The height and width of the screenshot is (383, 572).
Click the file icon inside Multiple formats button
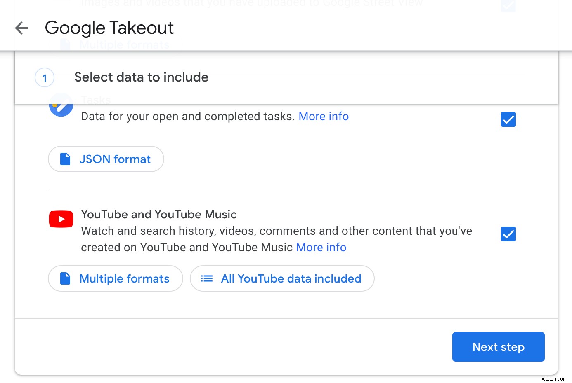click(x=65, y=278)
